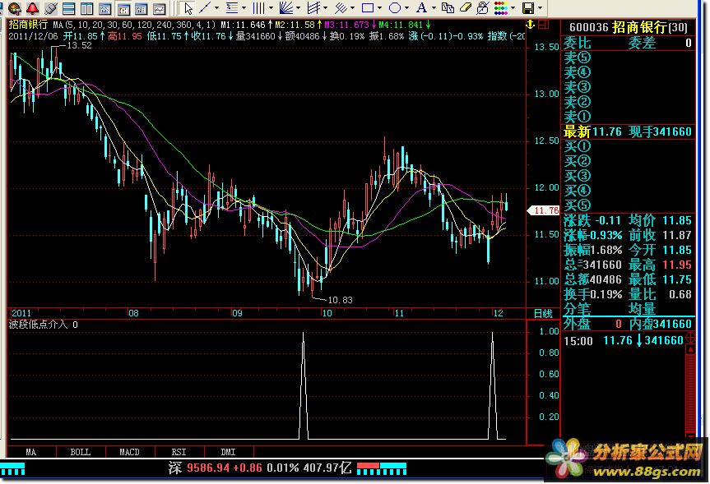Viewport: 710px width, 484px height.
Task: Select the rectangle drawing tool
Action: tap(368, 7)
